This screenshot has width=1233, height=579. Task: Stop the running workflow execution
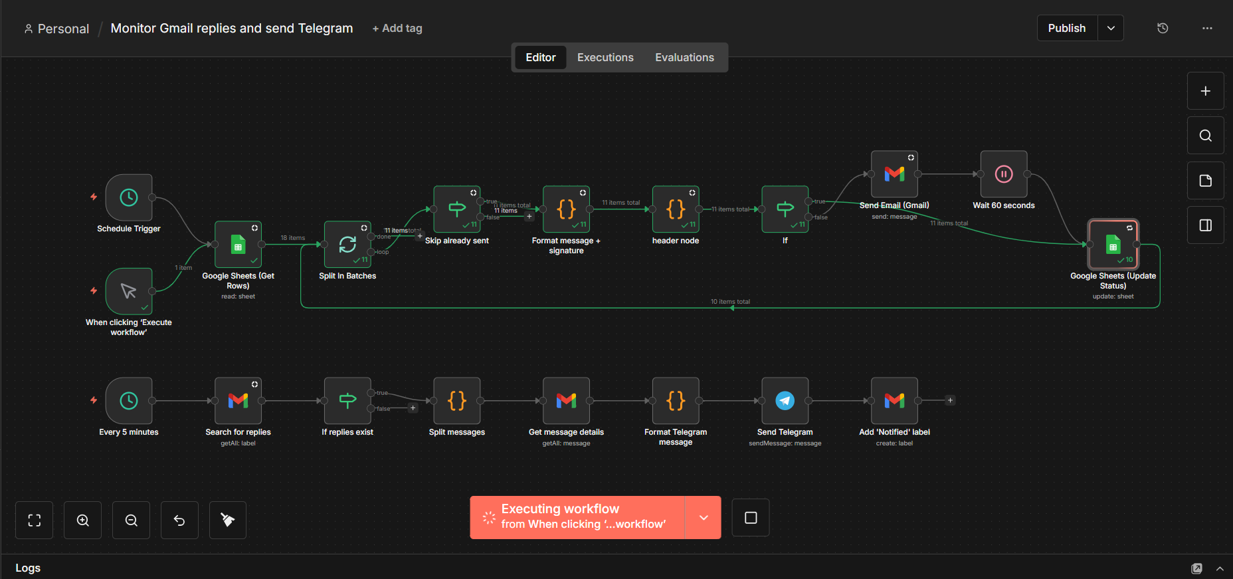pyautogui.click(x=751, y=517)
